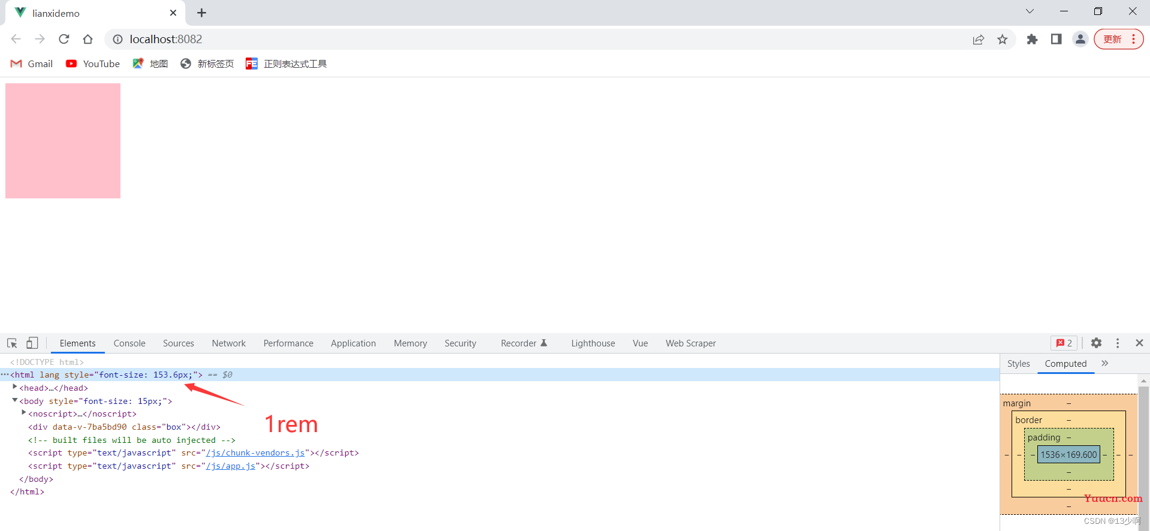
Task: Click the browser back arrow
Action: [16, 39]
